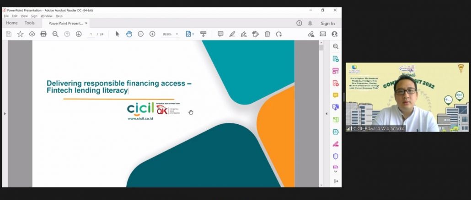Go to previous page arrow

pyautogui.click(x=67, y=34)
